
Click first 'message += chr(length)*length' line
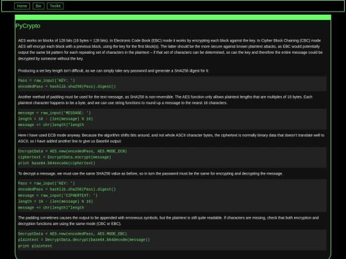[51, 125]
